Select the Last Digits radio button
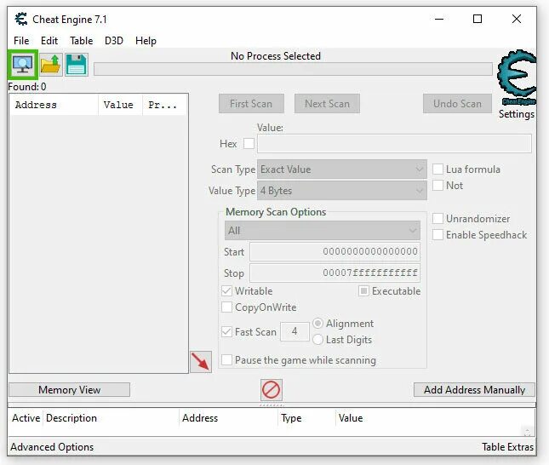The width and height of the screenshot is (549, 465). (317, 339)
